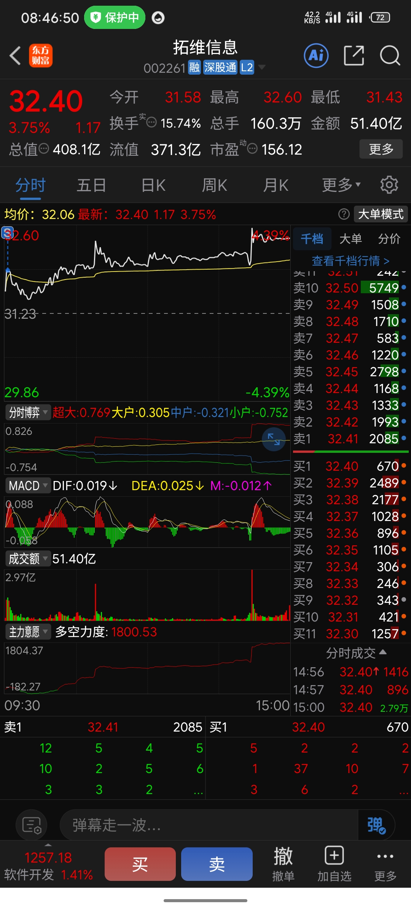
Task: Expand the 软件开发 sector index panel
Action: (x=48, y=864)
